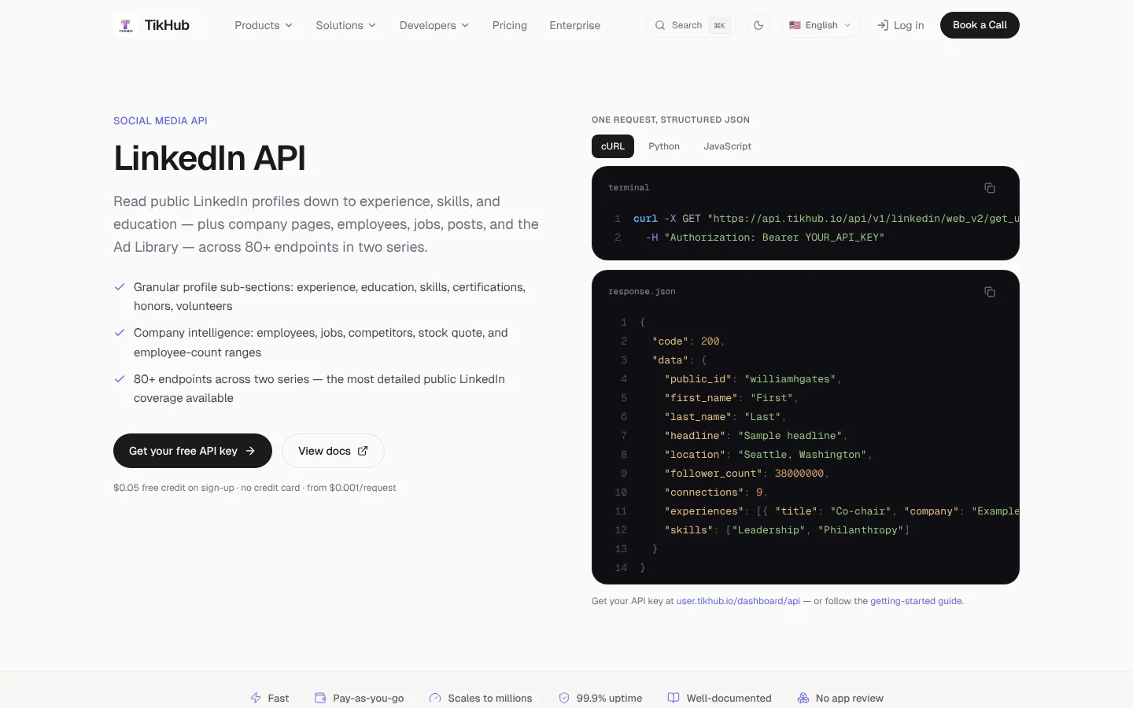Screen dimensions: 1133x708
Task: Copy the response.json code block
Action: tap(990, 292)
